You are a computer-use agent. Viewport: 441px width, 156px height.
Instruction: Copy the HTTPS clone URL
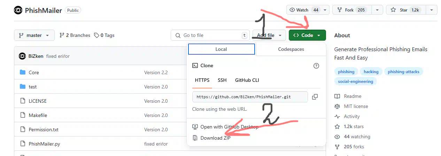point(315,97)
